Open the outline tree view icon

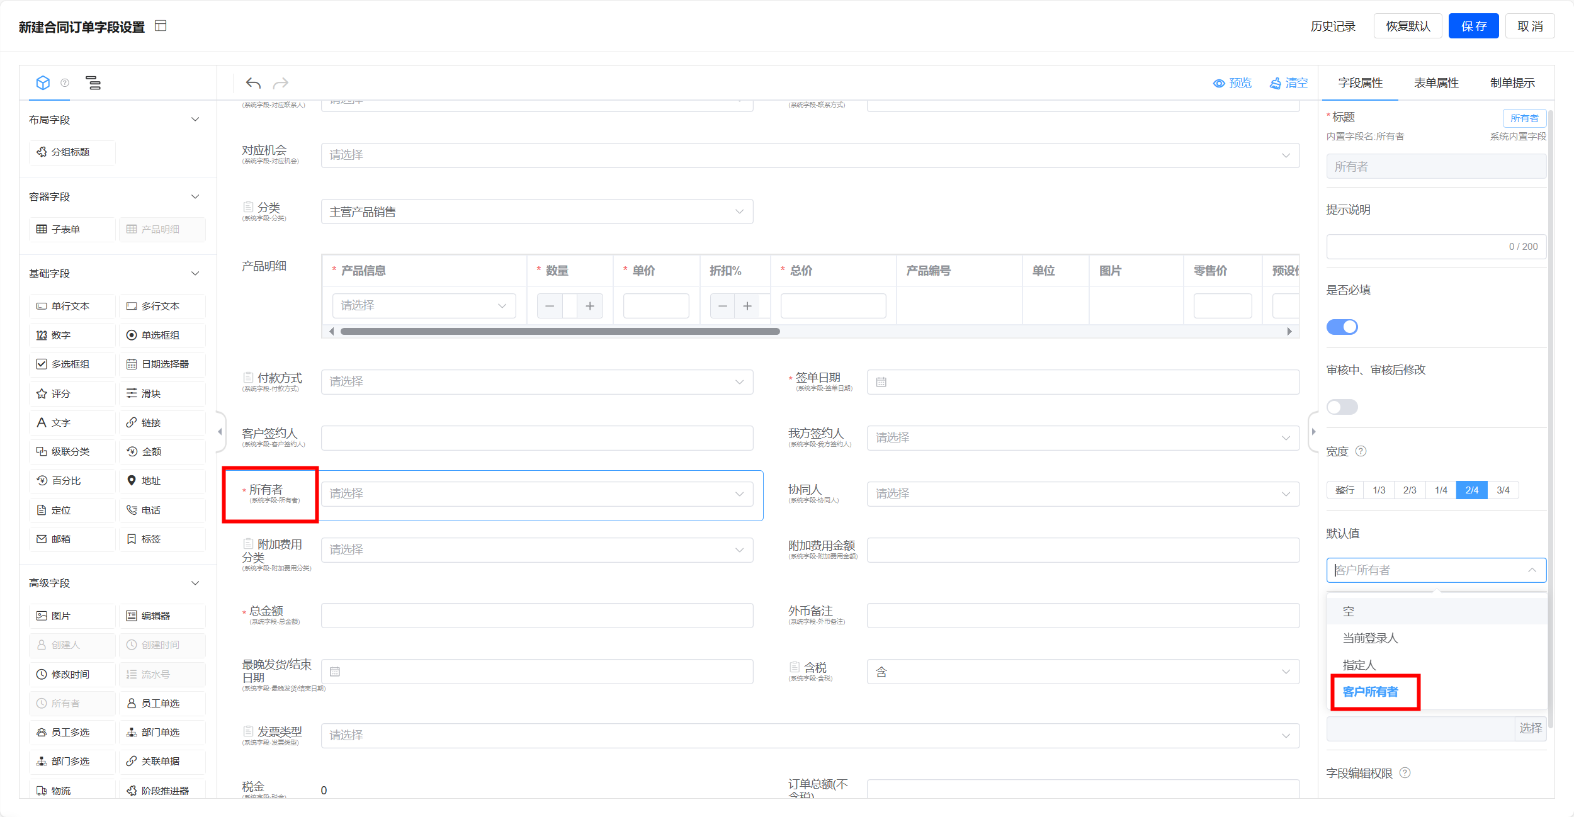coord(93,83)
